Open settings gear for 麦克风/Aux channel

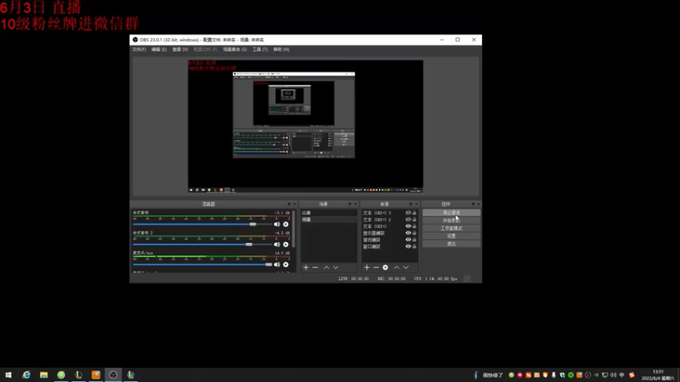[286, 265]
